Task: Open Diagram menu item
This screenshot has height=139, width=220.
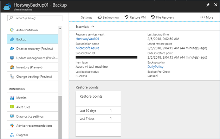Action: [33, 135]
